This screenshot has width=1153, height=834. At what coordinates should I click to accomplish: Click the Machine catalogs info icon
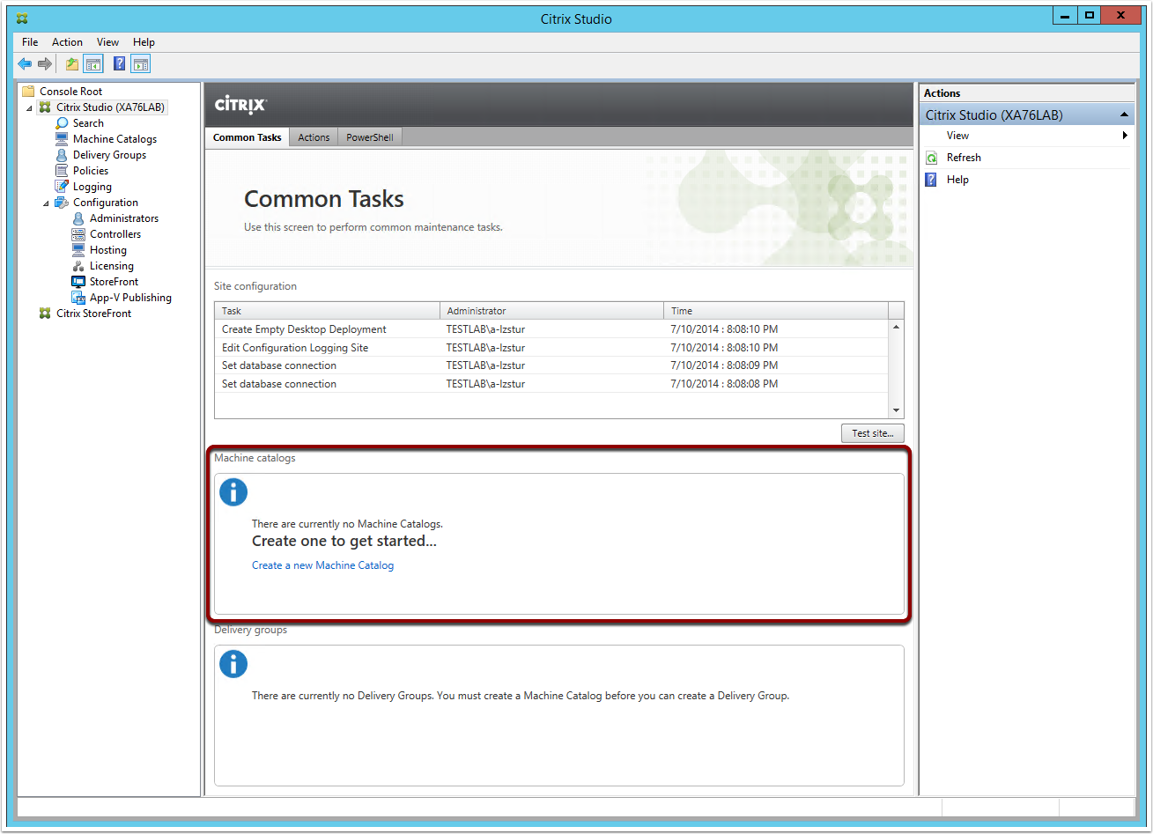233,492
